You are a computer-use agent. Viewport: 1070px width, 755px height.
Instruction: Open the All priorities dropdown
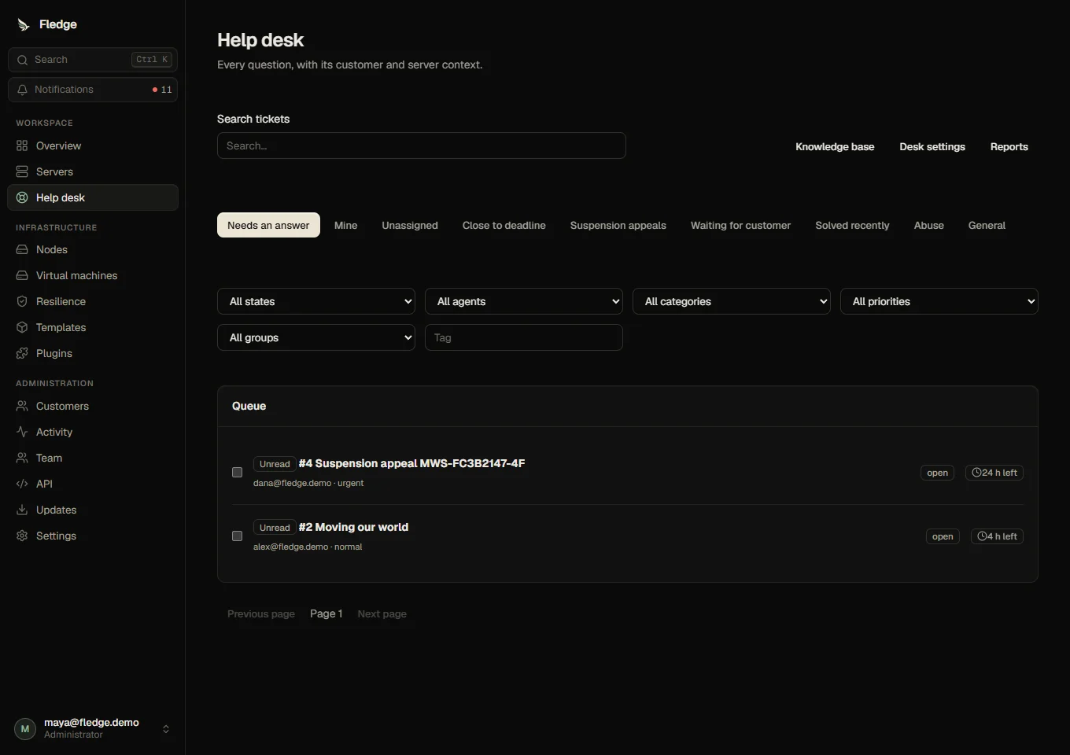(x=939, y=301)
